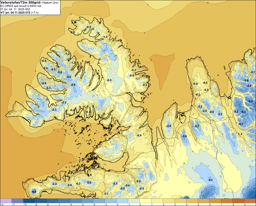256x206 pixels.
Task: Click the -2.5 temperature value
Action: (x=53, y=69)
